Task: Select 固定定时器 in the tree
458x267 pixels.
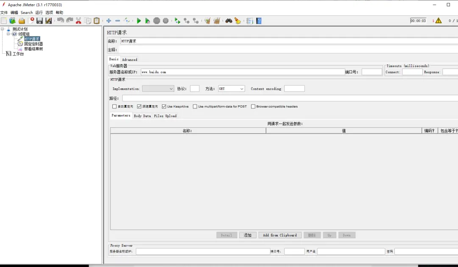Action: (34, 44)
